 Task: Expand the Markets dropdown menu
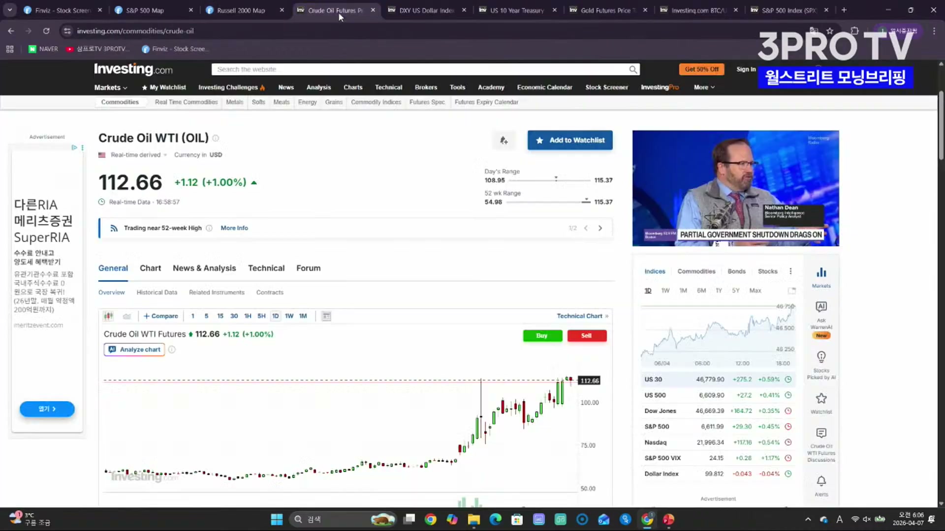coord(111,88)
